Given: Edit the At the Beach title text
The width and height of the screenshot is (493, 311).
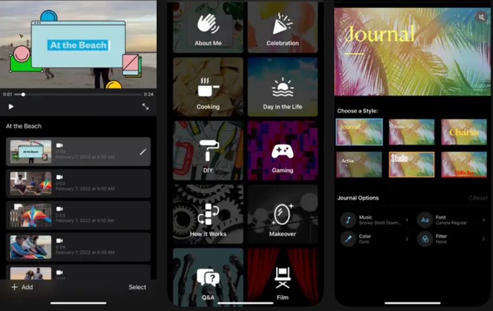Looking at the screenshot, I should (79, 45).
